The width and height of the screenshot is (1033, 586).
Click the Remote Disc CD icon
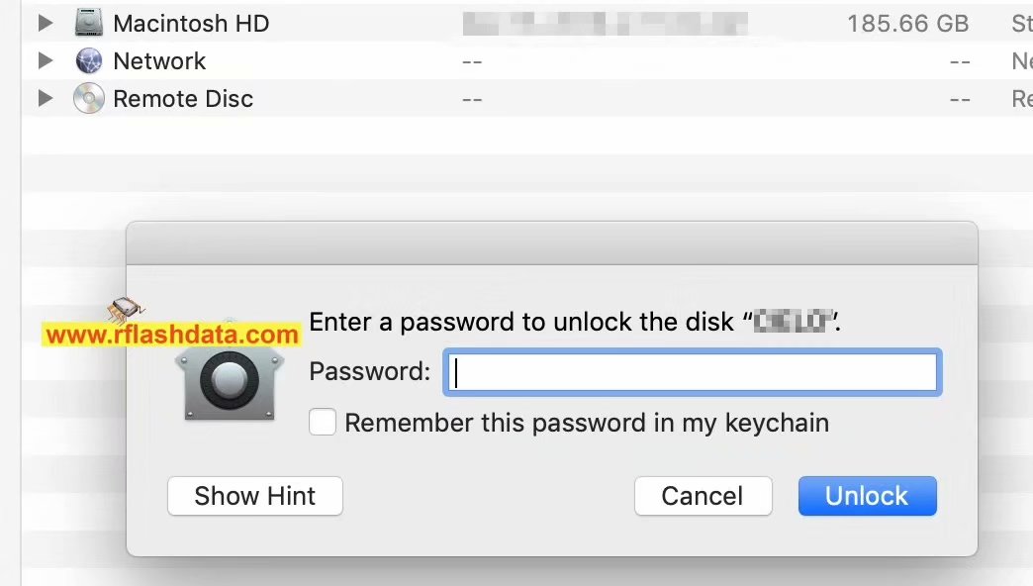click(89, 99)
